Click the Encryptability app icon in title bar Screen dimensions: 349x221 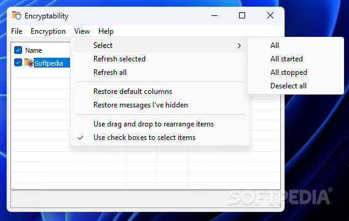[17, 15]
